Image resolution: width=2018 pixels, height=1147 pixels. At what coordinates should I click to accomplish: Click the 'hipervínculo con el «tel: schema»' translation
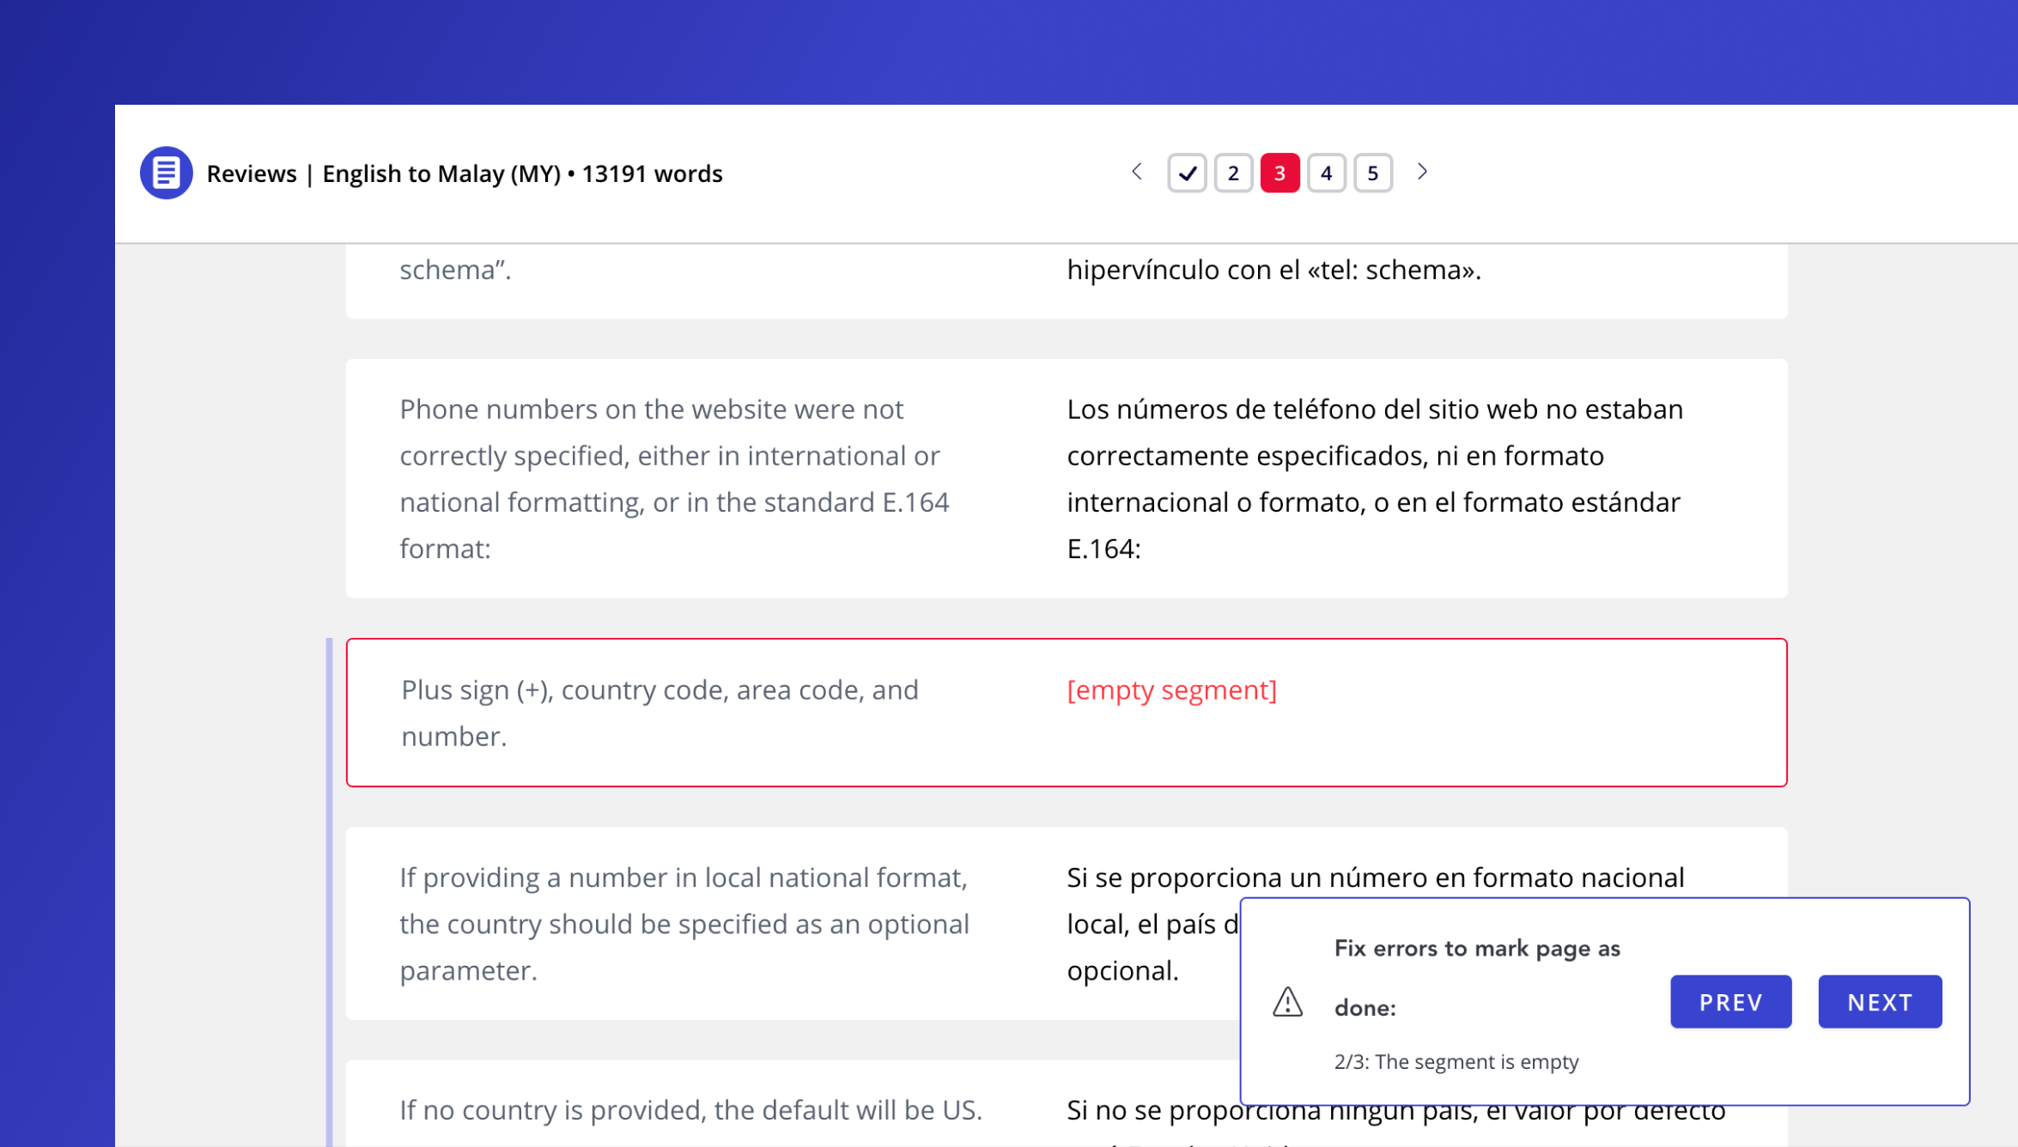click(x=1273, y=270)
